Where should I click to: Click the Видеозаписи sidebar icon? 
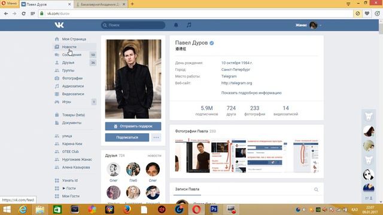[57, 94]
